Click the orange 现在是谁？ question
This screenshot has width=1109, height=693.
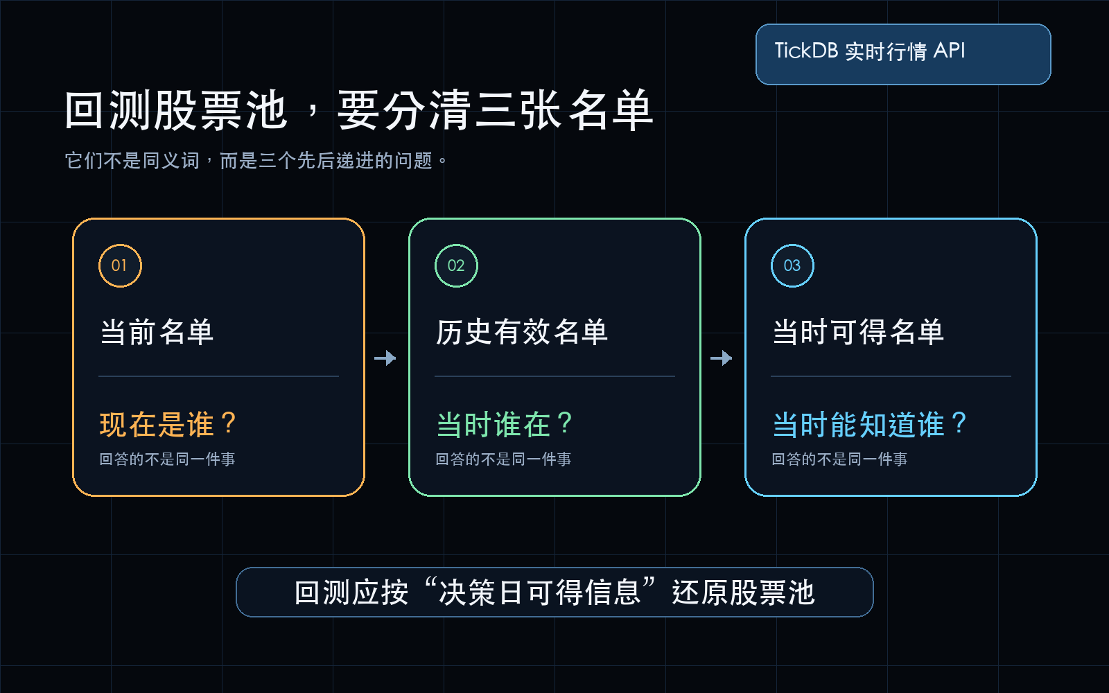coord(169,424)
